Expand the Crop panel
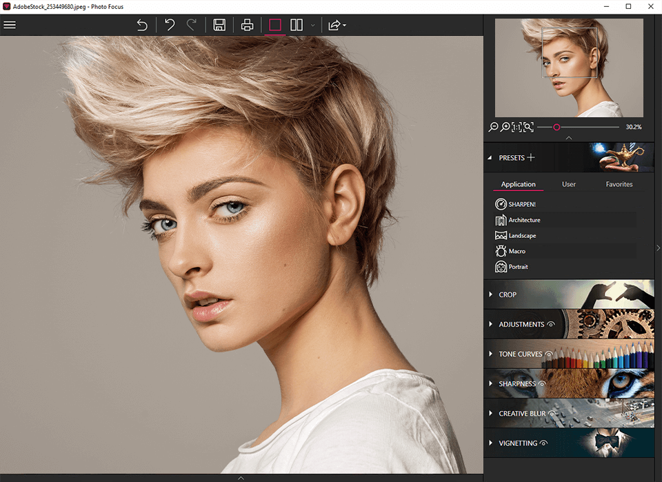This screenshot has width=662, height=482. pyautogui.click(x=508, y=294)
